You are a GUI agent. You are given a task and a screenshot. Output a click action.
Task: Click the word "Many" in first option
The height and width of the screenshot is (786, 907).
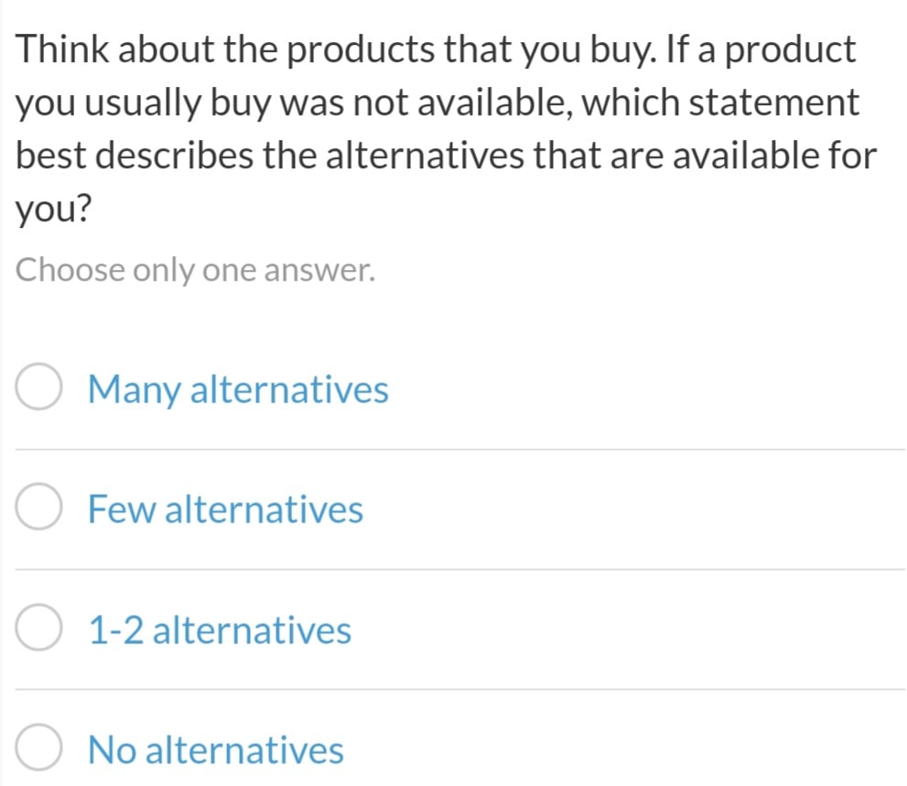135,391
